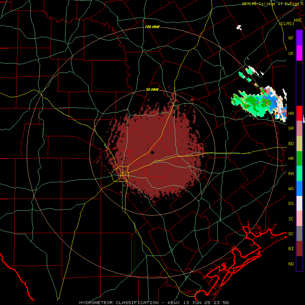Click the purple RF legend color swatch
Image resolution: width=305 pixels, height=305 pixels.
point(299,38)
